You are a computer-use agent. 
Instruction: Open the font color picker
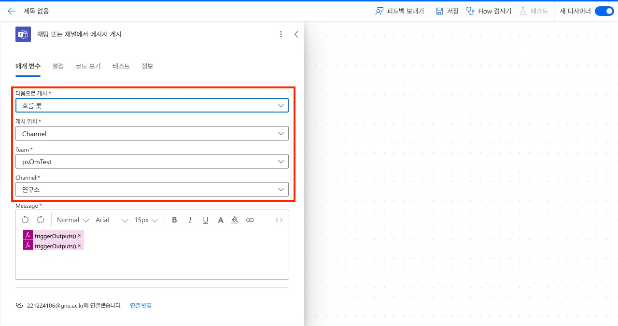(x=221, y=220)
